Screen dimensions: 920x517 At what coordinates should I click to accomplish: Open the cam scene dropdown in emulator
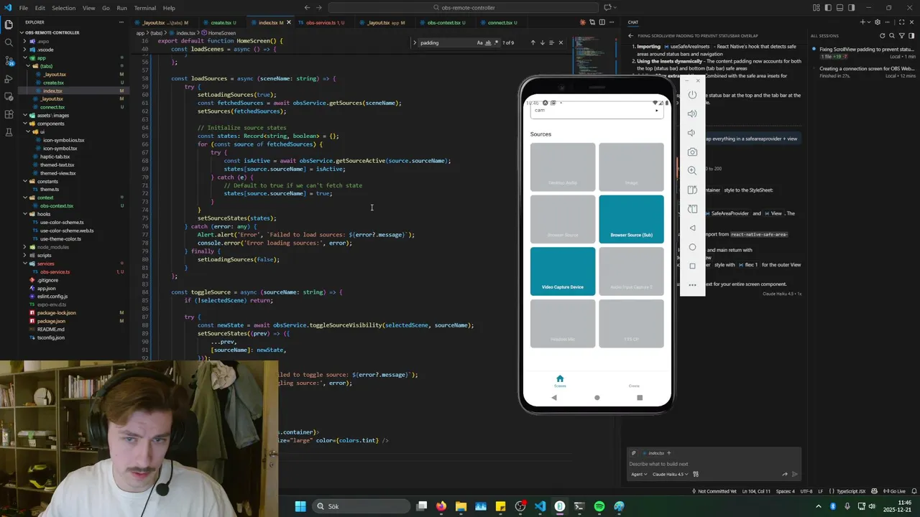point(597,111)
